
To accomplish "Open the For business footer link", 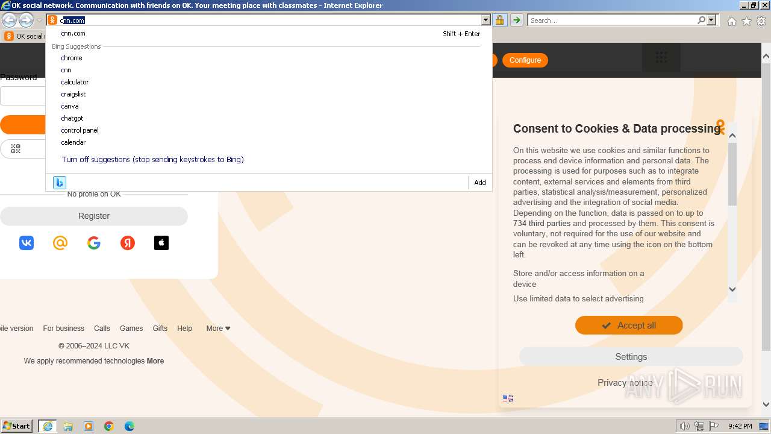I will [x=63, y=329].
